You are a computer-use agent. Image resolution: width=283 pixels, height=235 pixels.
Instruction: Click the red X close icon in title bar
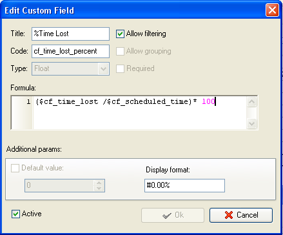272,10
